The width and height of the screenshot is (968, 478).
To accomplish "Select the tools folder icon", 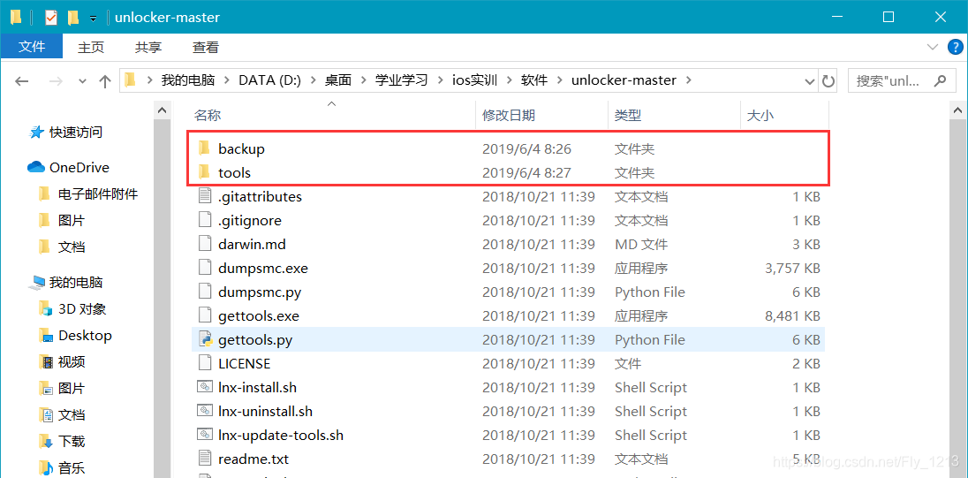I will pyautogui.click(x=205, y=173).
